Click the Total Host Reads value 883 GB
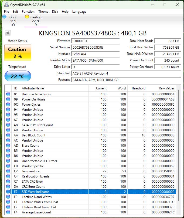The image size is (184, 218). point(168,41)
